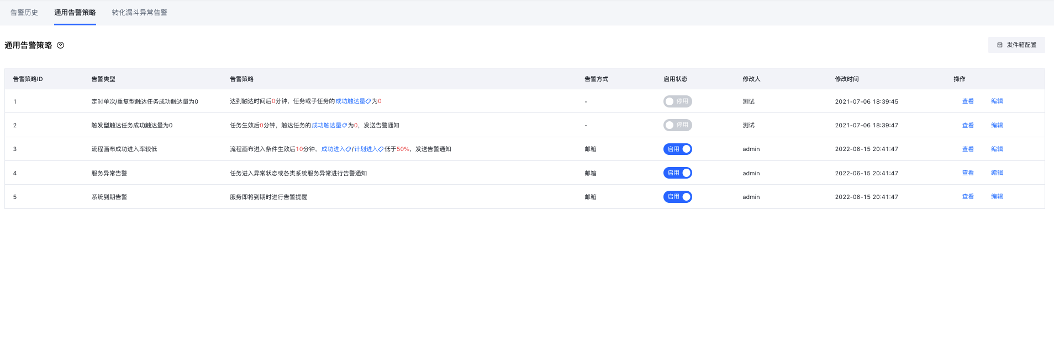Screen dimensions: 1054x355
Task: Edit the 流程画布成功进入率较低 strategy
Action: pos(997,149)
